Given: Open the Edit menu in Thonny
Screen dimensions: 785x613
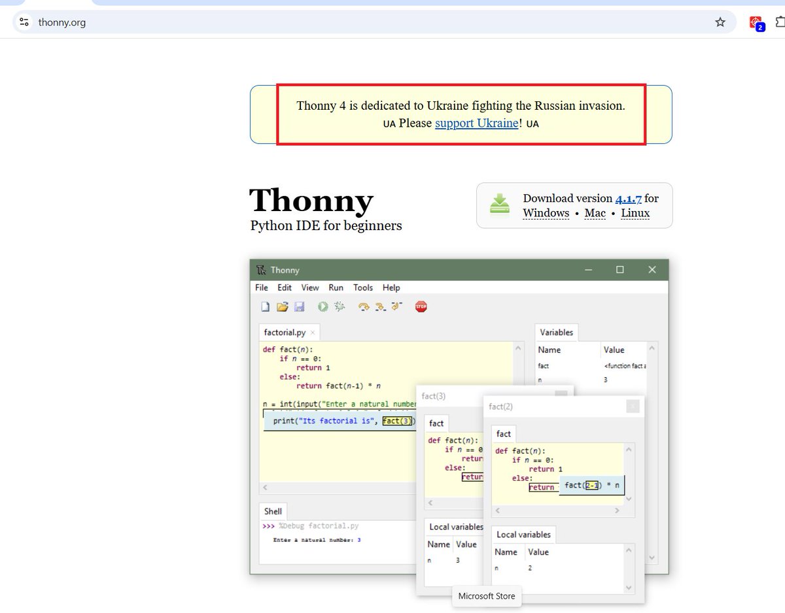Looking at the screenshot, I should click(285, 288).
